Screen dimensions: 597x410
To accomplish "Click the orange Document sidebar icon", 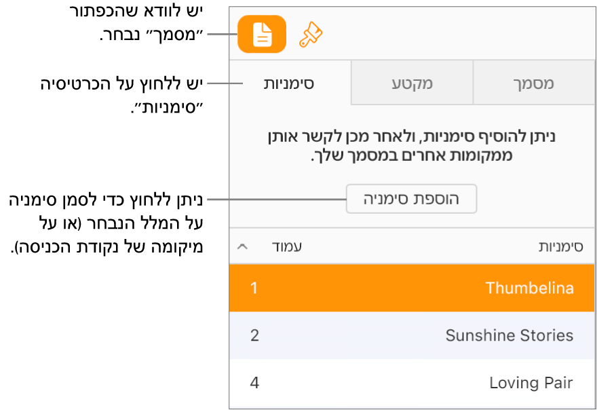I will coord(261,34).
